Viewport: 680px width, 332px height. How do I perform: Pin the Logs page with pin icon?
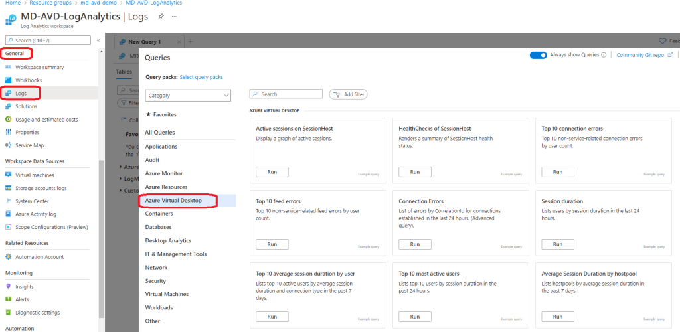pos(161,16)
